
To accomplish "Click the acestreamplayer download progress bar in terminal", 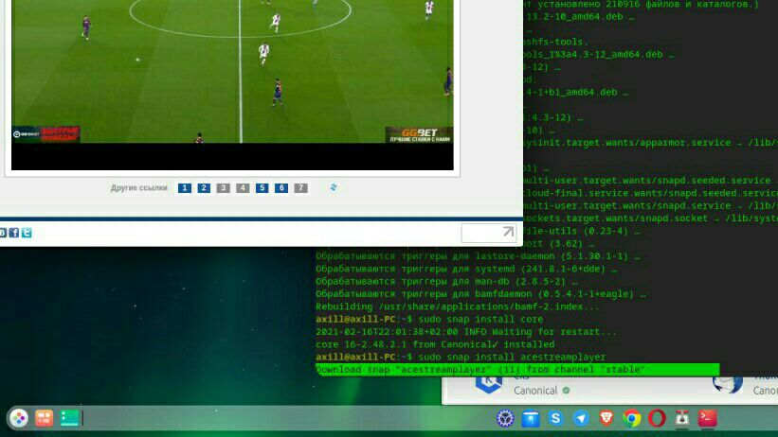I will click(517, 370).
